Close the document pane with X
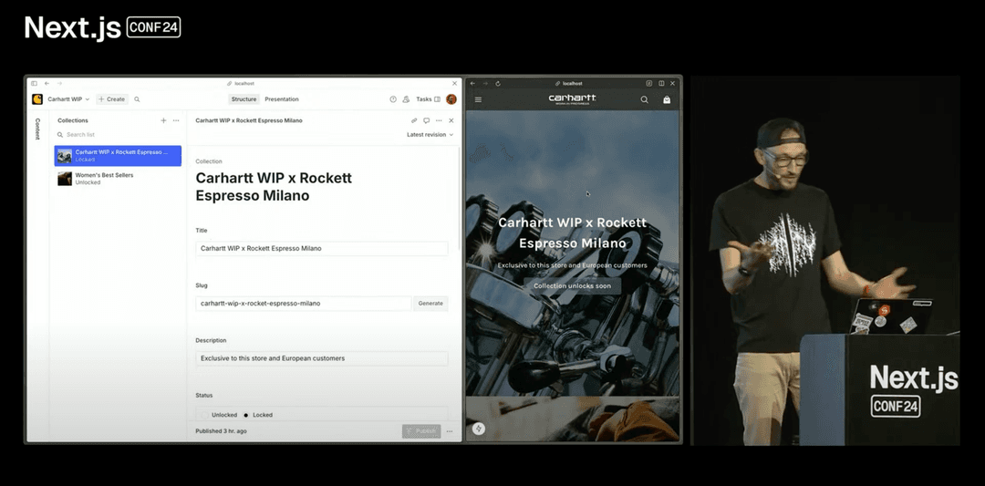985x486 pixels. coord(451,120)
